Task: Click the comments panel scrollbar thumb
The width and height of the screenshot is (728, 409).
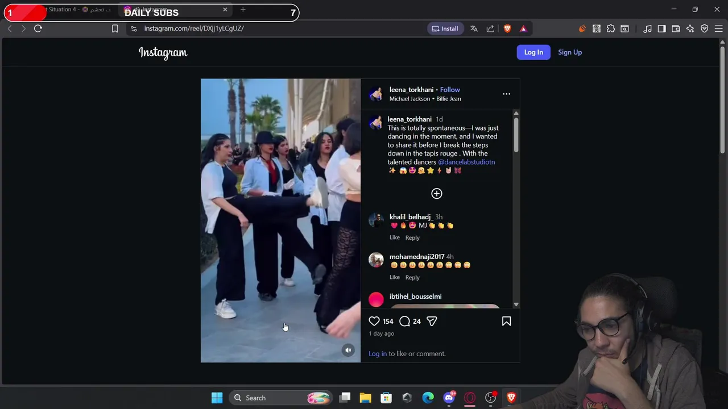Action: point(516,135)
